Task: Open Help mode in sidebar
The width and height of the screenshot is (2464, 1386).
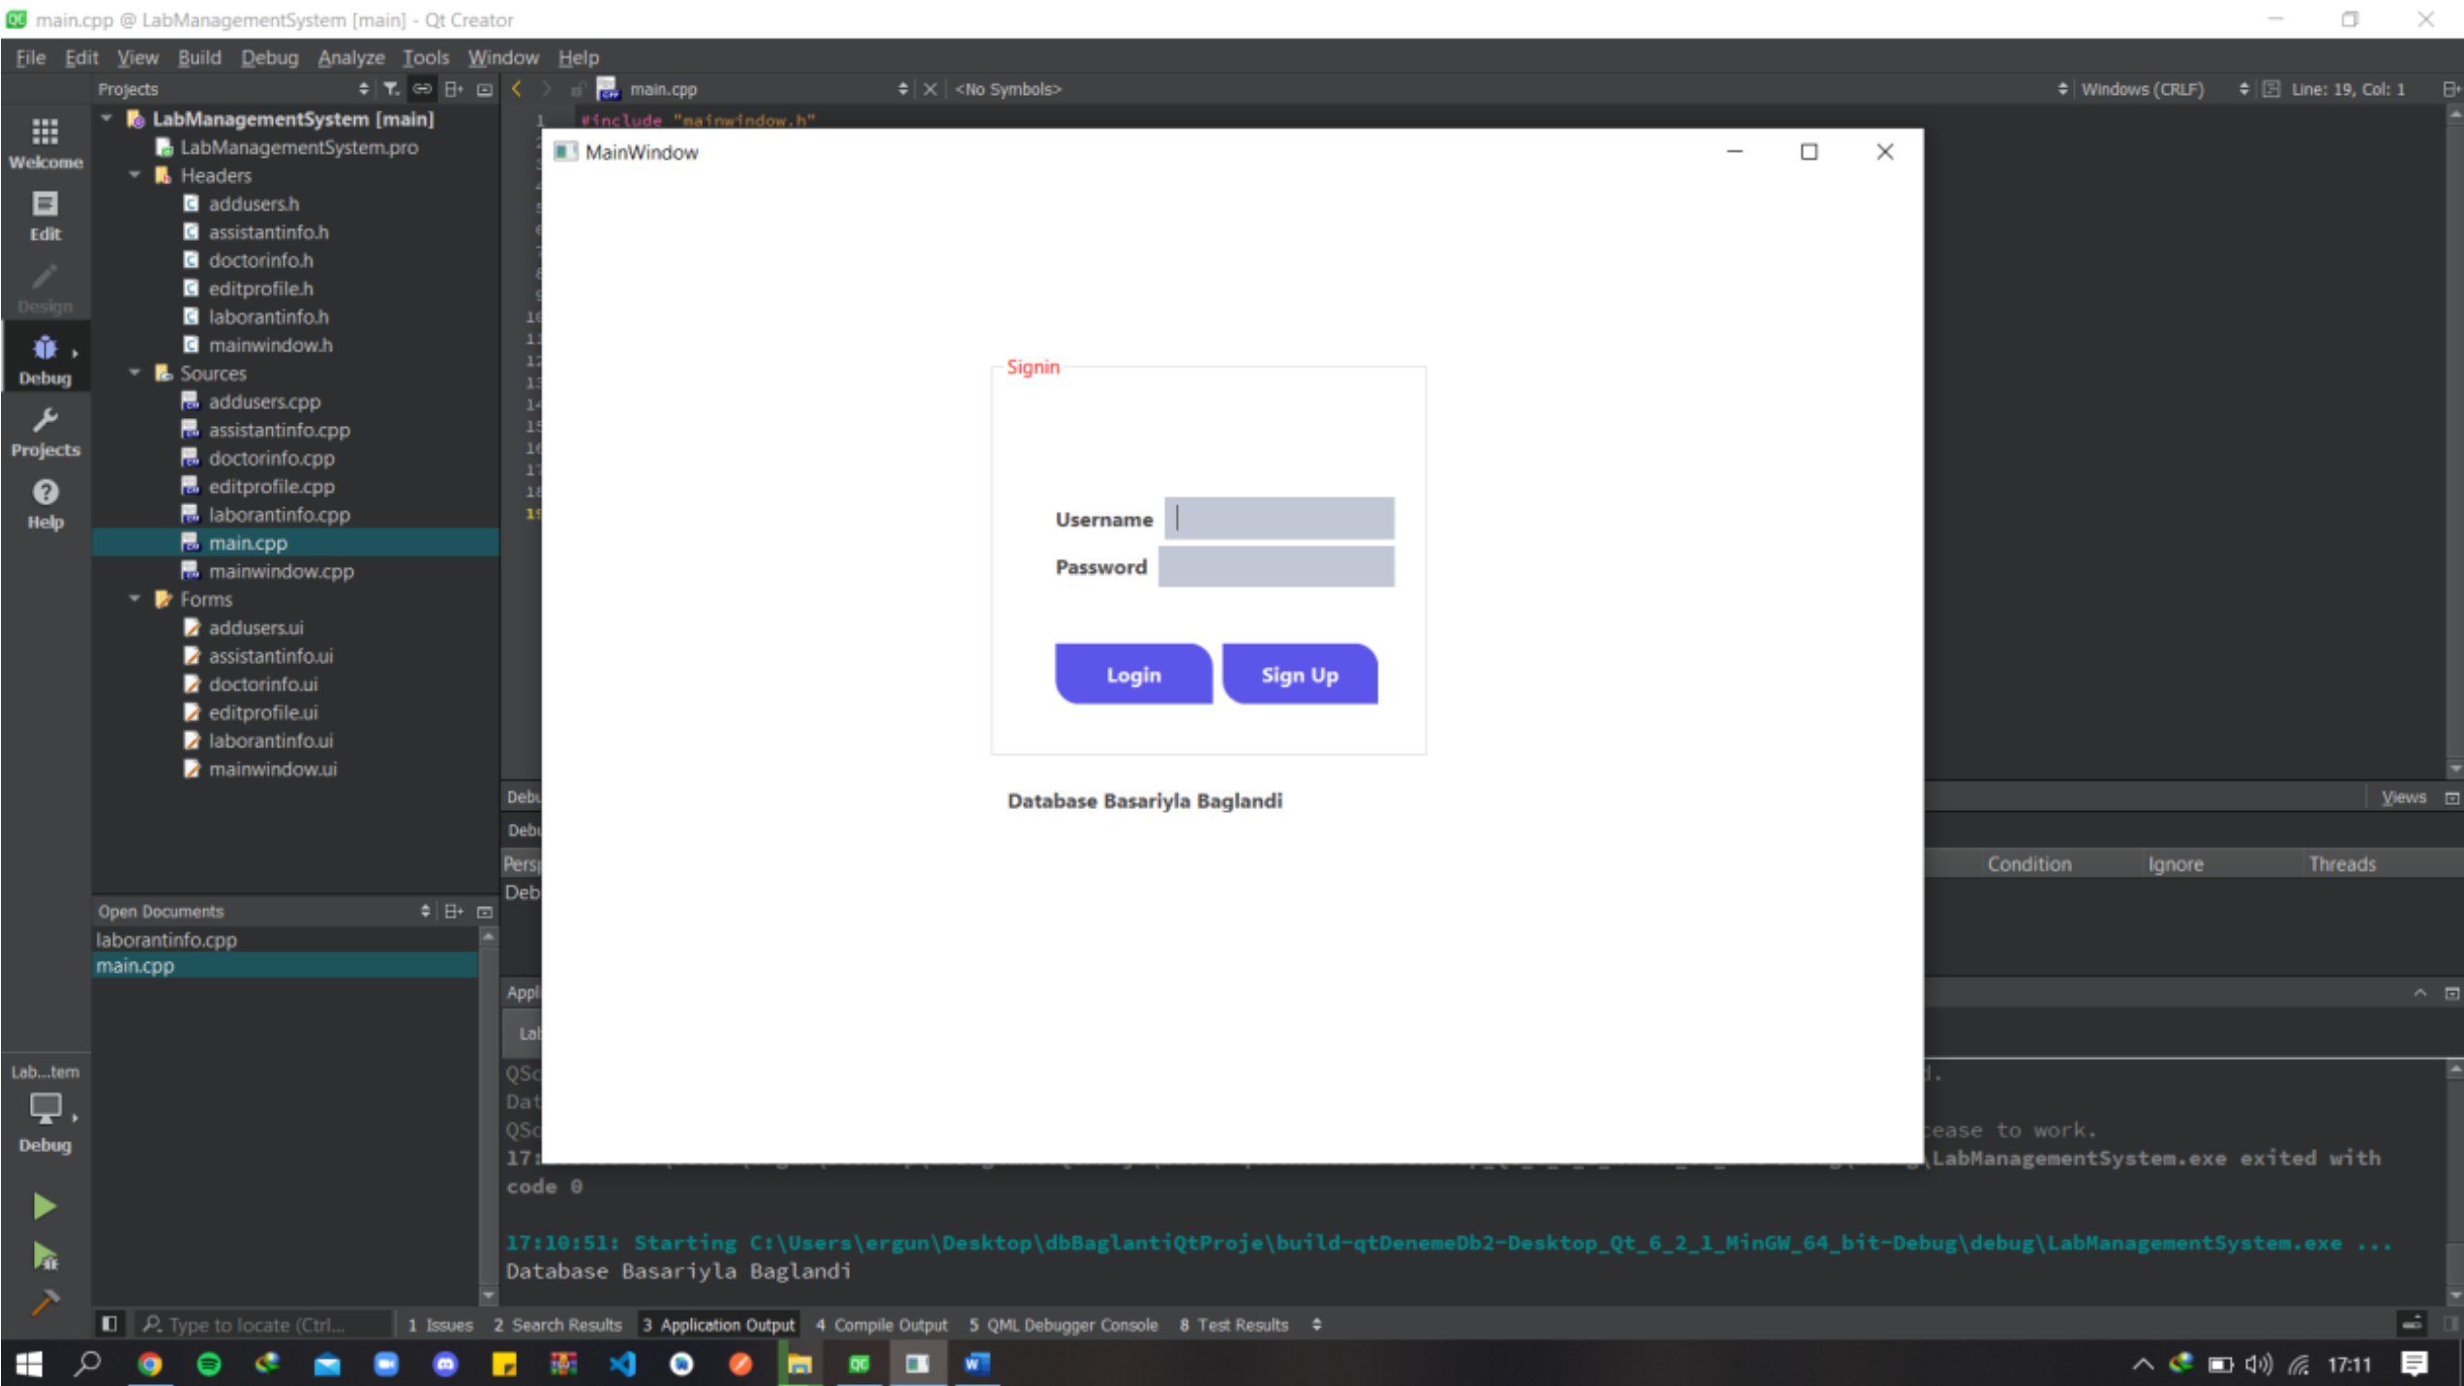Action: (x=45, y=504)
